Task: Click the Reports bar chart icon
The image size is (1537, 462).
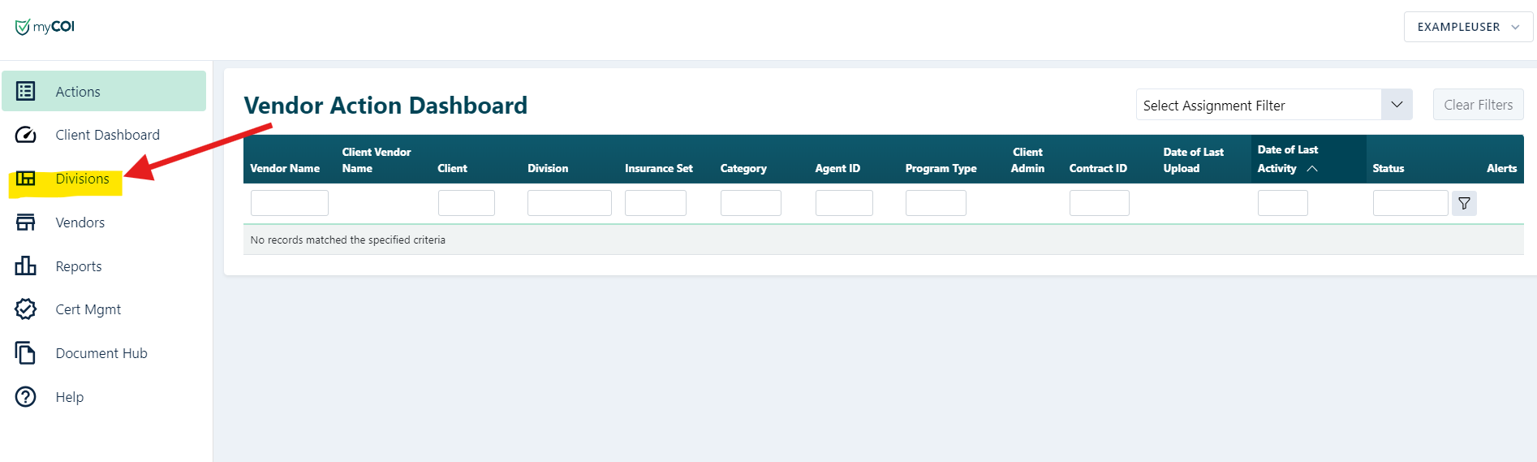Action: 26,266
